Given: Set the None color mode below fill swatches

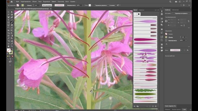Looking at the screenshot, I should click(12, 56).
